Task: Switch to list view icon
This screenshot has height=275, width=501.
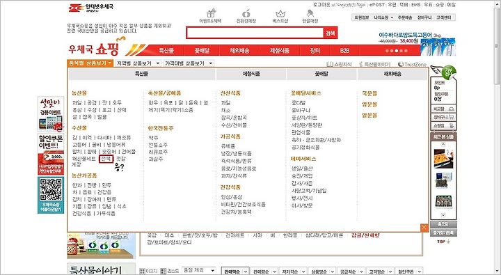Action: (x=164, y=271)
